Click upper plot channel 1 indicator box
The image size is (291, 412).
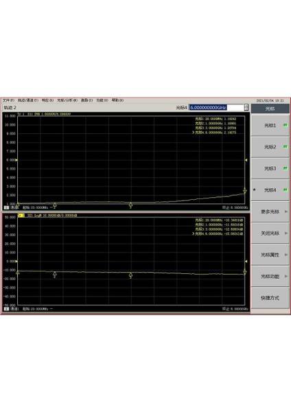(7, 207)
